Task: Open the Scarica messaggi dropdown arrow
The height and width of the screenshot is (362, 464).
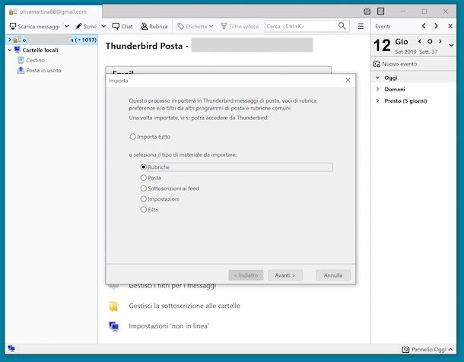Action: click(67, 27)
